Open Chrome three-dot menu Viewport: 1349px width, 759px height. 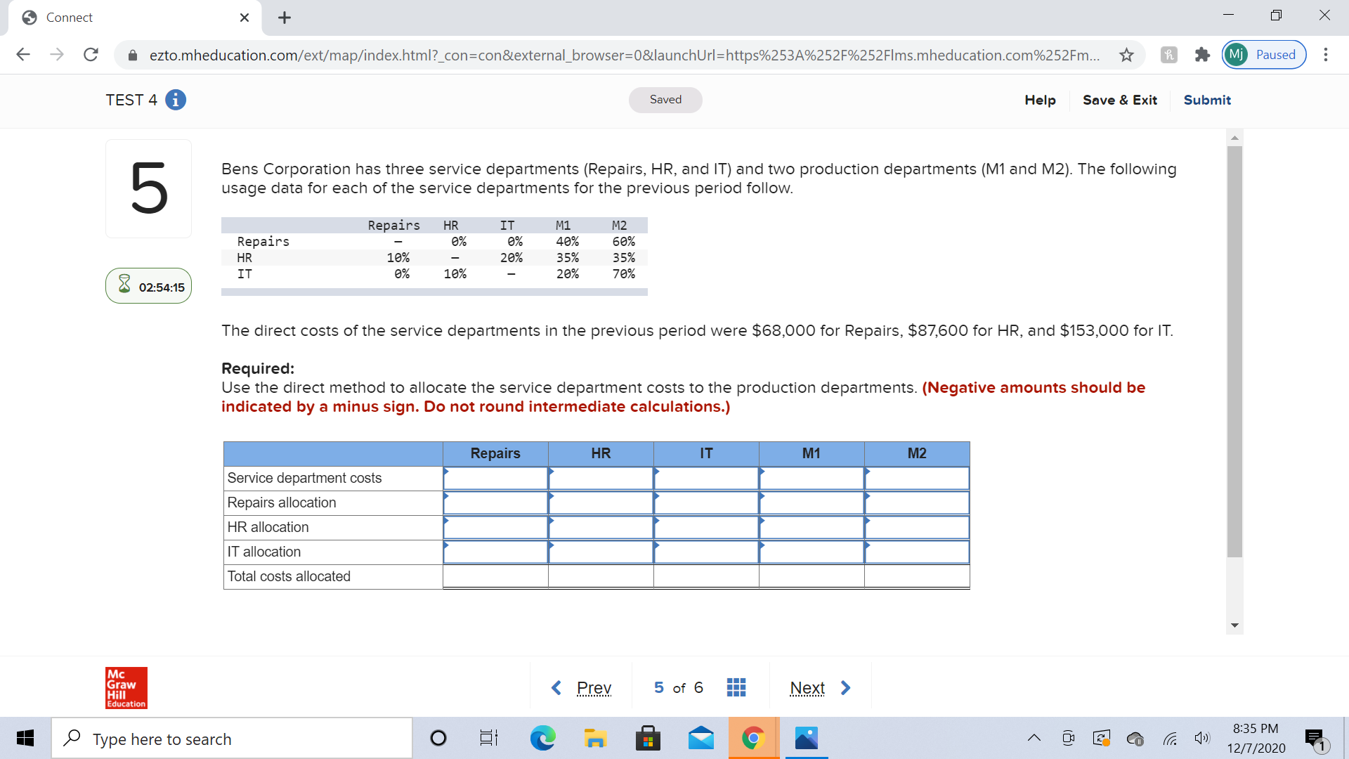1325,55
